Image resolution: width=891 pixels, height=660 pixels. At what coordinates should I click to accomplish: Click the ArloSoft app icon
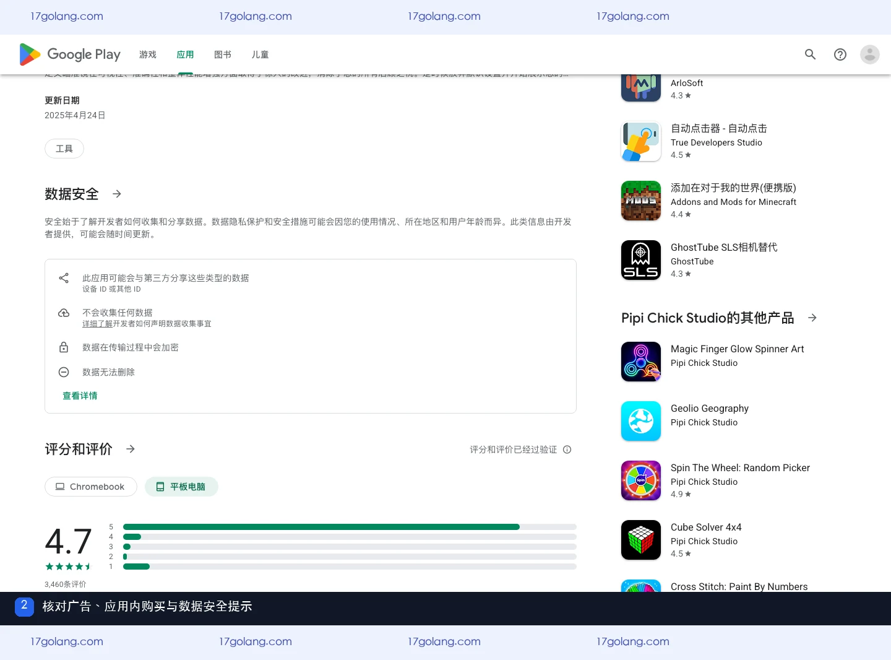click(x=641, y=88)
